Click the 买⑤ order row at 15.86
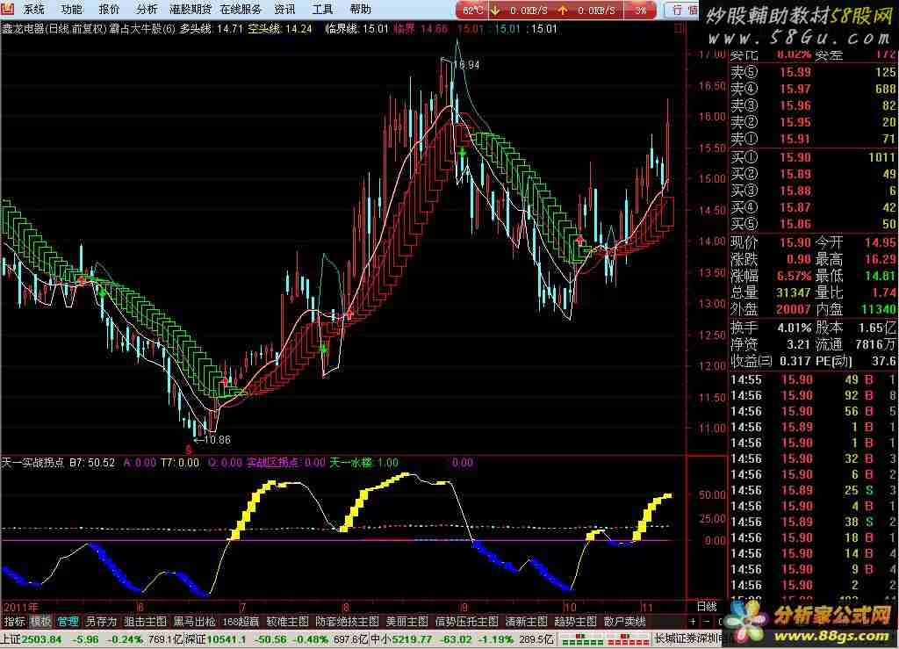 coord(813,224)
